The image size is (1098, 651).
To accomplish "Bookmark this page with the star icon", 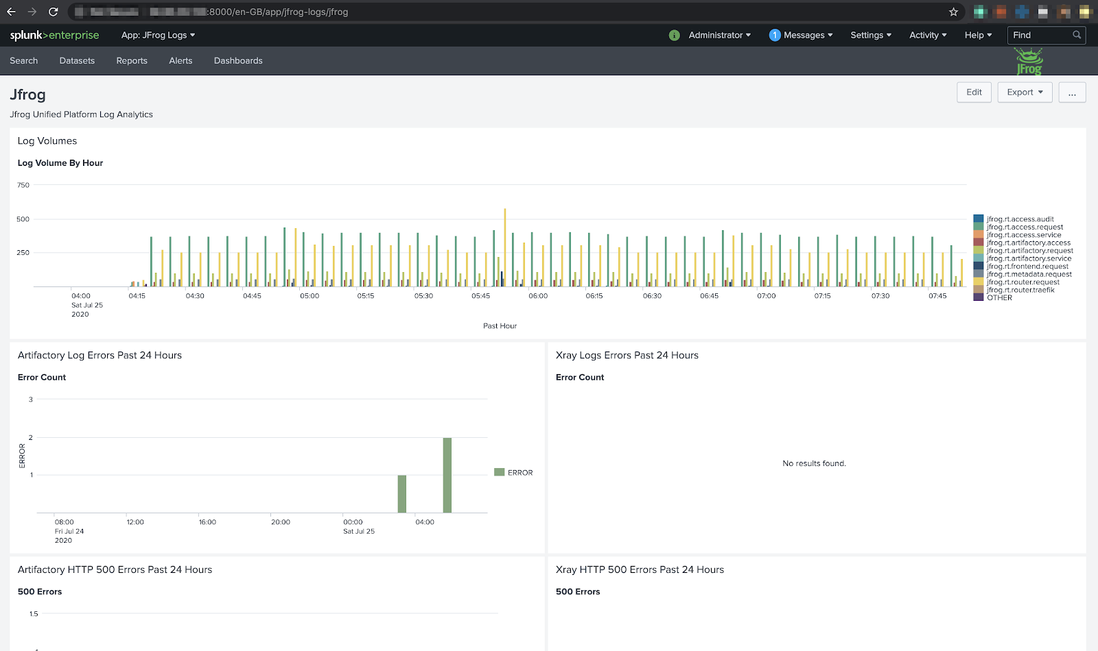I will coord(953,12).
